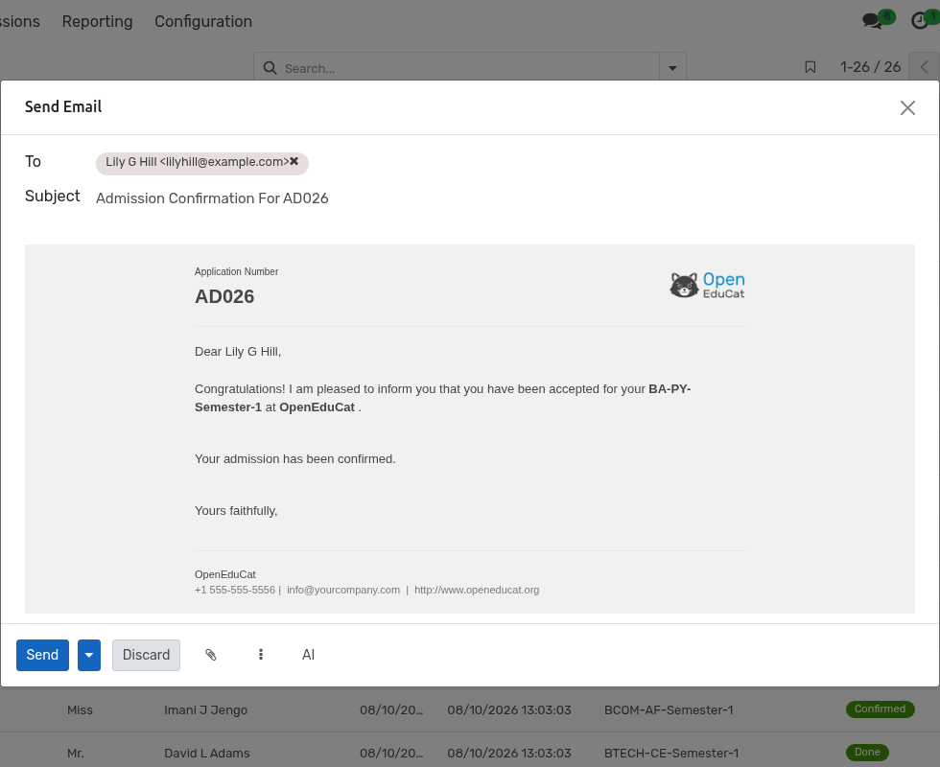Open the vertical three-dot more options menu
This screenshot has height=767, width=940.
[x=260, y=655]
